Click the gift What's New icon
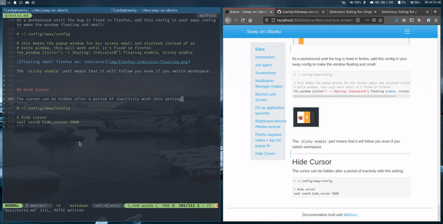The height and width of the screenshot is (224, 443). 429,21
